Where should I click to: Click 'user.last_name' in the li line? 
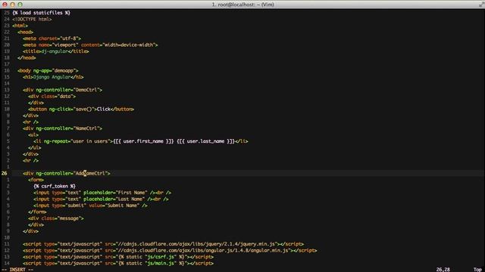pyautogui.click(x=205, y=141)
